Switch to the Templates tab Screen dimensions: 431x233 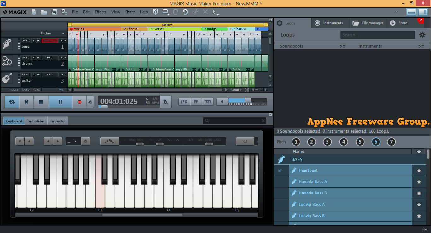click(x=36, y=121)
